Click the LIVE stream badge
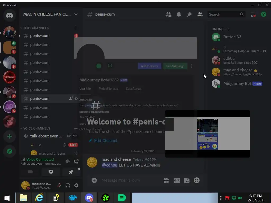The height and width of the screenshot is (203, 271). pyautogui.click(x=73, y=145)
